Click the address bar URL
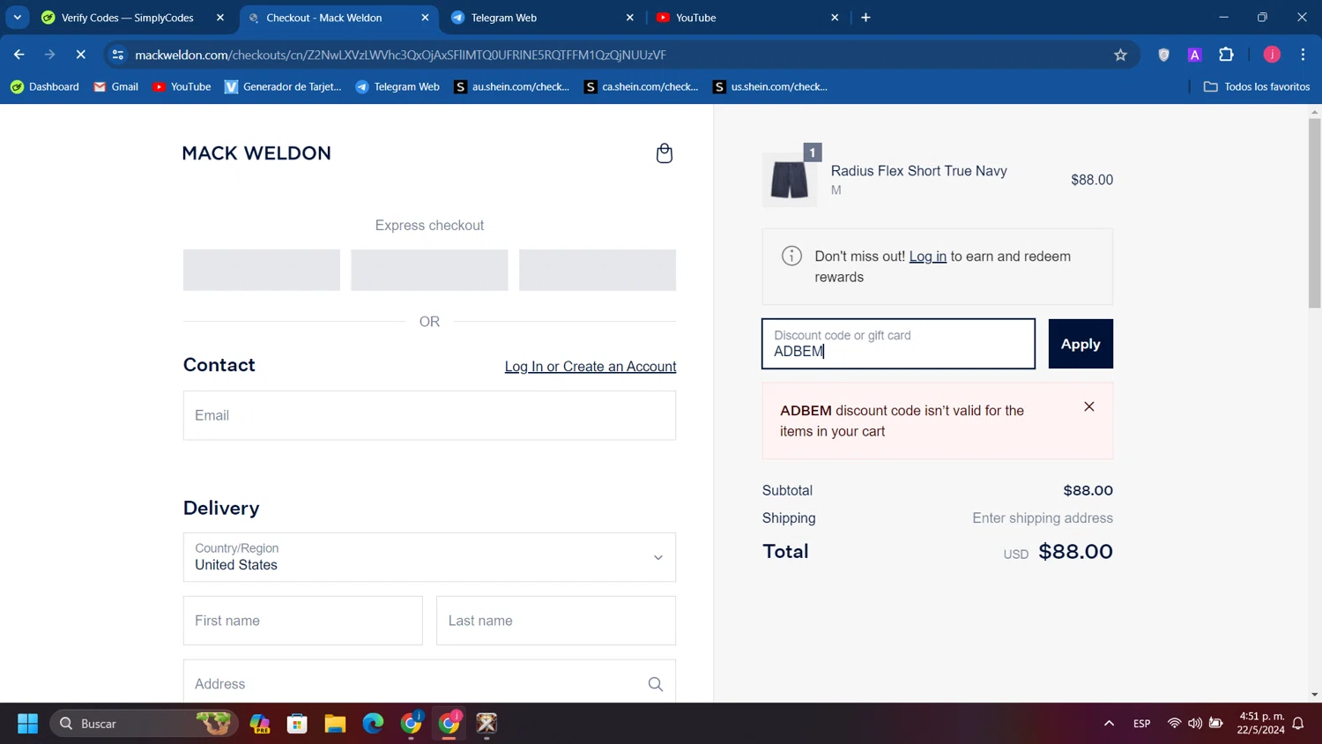Image resolution: width=1322 pixels, height=744 pixels. 401,55
